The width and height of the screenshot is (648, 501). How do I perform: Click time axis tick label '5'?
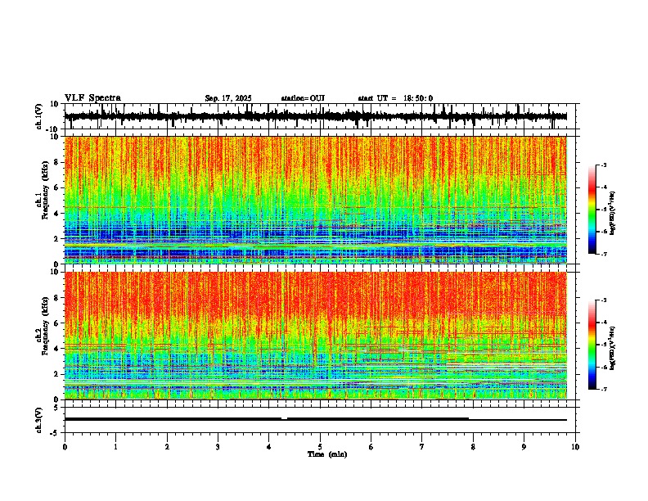[320, 447]
